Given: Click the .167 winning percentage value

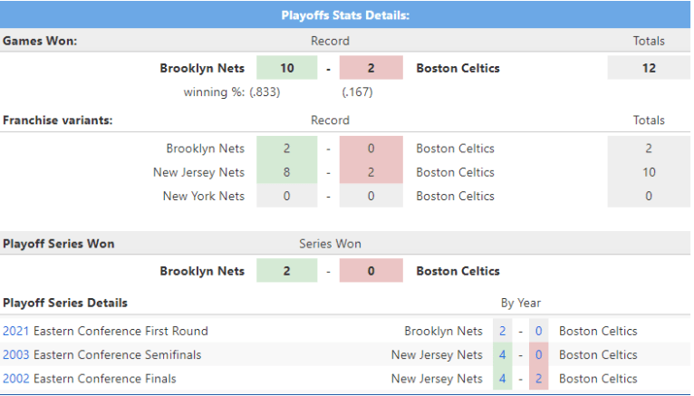Looking at the screenshot, I should 357,92.
